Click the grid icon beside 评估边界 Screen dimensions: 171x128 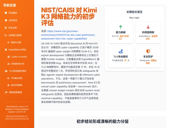tap(6, 28)
